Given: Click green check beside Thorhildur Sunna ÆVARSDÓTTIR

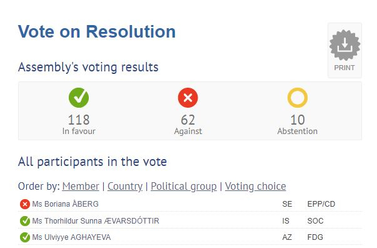Looking at the screenshot, I should point(25,221).
